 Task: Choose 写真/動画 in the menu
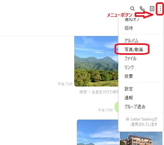click(134, 50)
